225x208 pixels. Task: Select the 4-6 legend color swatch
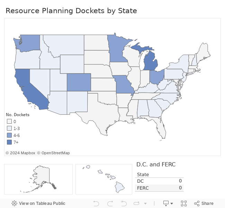tap(9, 135)
